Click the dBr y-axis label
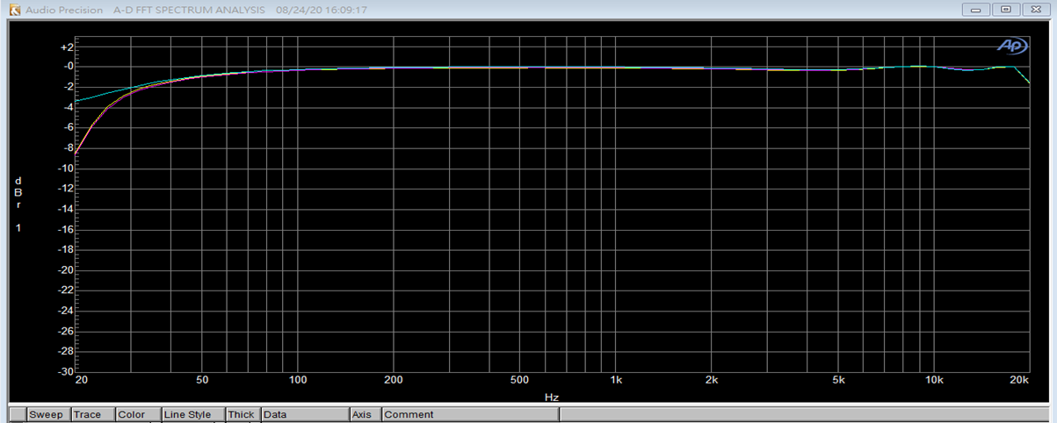 click(18, 192)
